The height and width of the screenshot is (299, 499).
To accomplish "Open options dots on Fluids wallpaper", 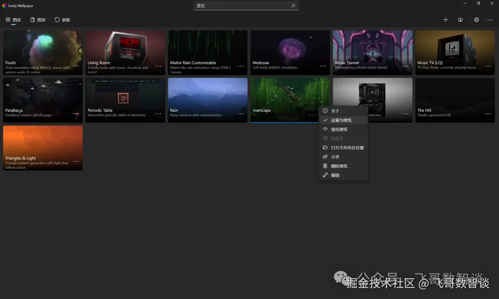I will [76, 66].
